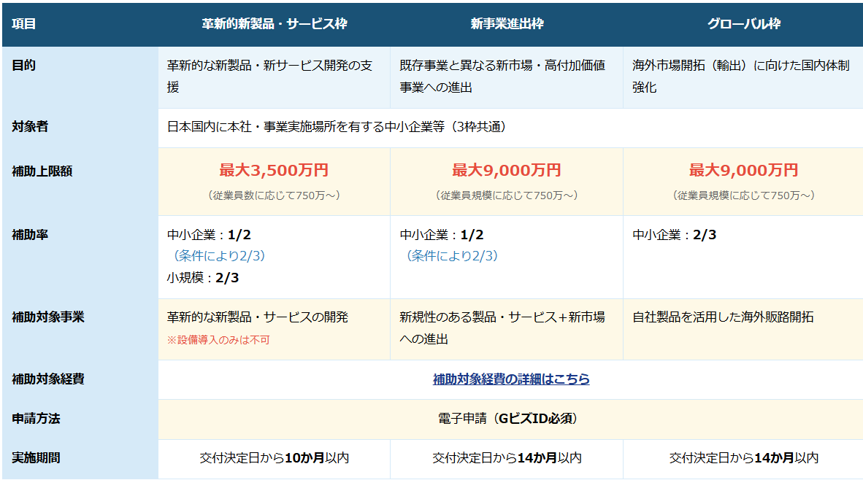
Task: Click 交付決定日から14か月以内 under 新事業進出枠
Action: (507, 459)
